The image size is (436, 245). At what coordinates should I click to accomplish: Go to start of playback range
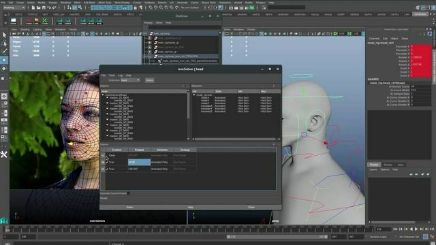click(x=395, y=229)
